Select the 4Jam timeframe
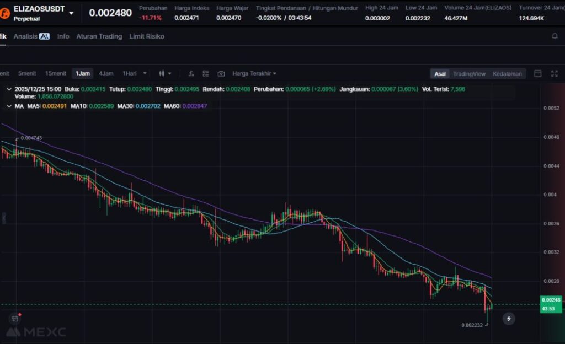 [x=106, y=73]
